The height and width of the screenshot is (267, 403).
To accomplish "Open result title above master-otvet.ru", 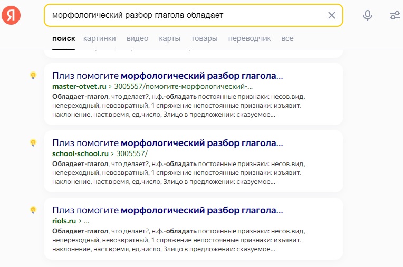I will pyautogui.click(x=168, y=75).
